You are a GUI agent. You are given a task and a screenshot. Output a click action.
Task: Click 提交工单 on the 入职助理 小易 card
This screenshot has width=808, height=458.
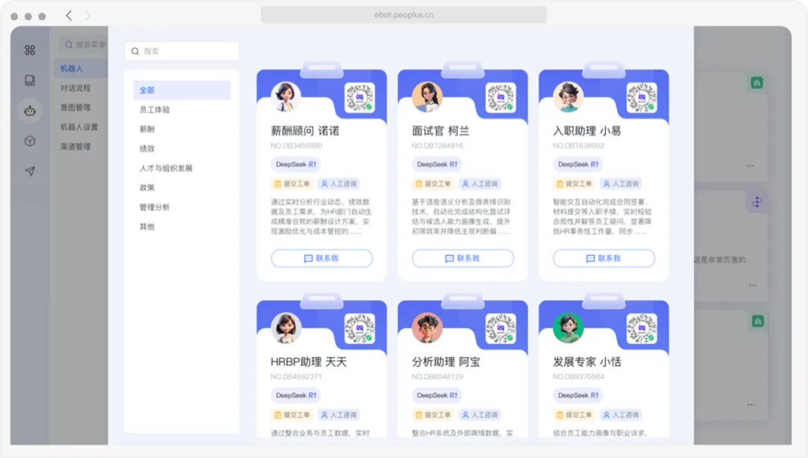point(576,183)
